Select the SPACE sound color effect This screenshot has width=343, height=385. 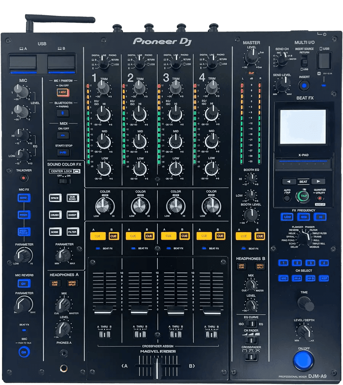click(55, 198)
